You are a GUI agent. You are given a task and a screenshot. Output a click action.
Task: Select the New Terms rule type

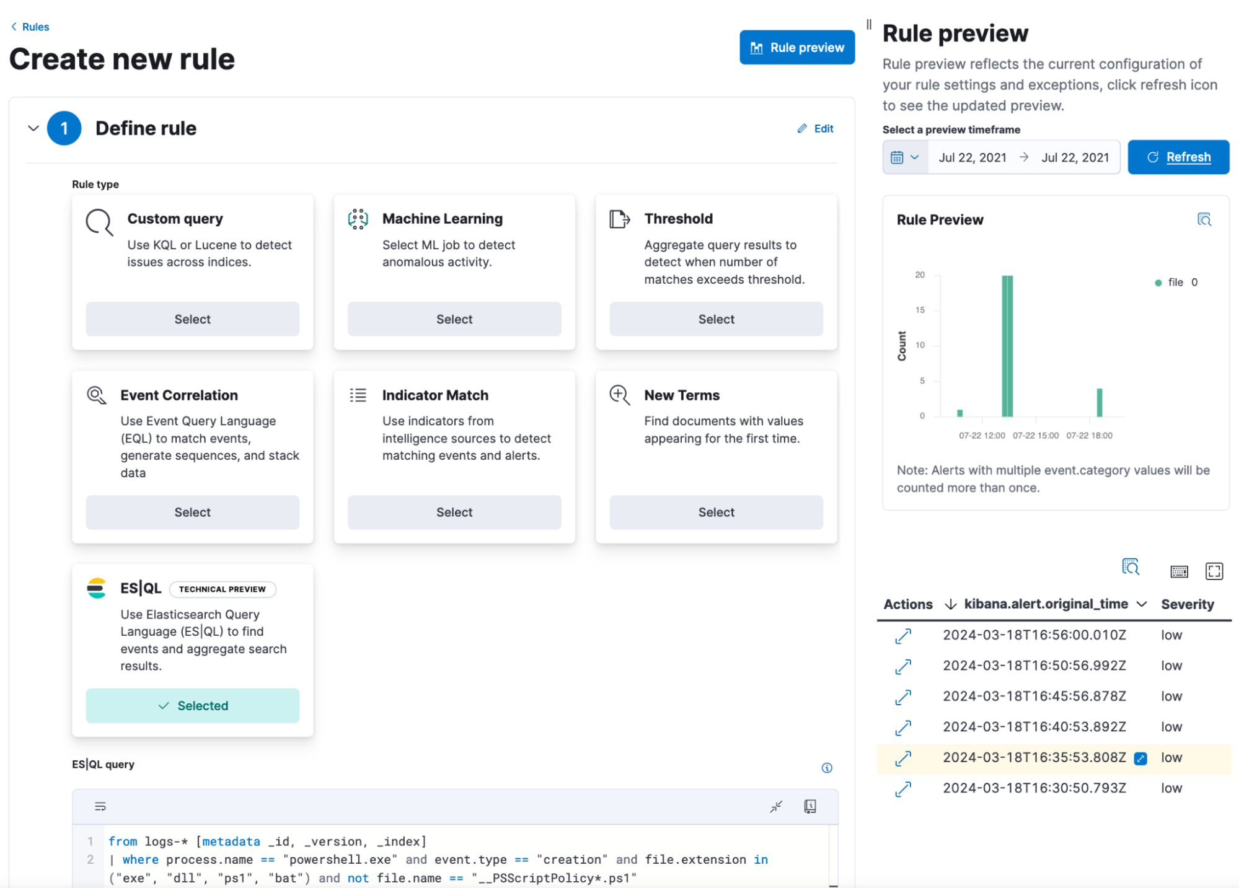pos(715,512)
